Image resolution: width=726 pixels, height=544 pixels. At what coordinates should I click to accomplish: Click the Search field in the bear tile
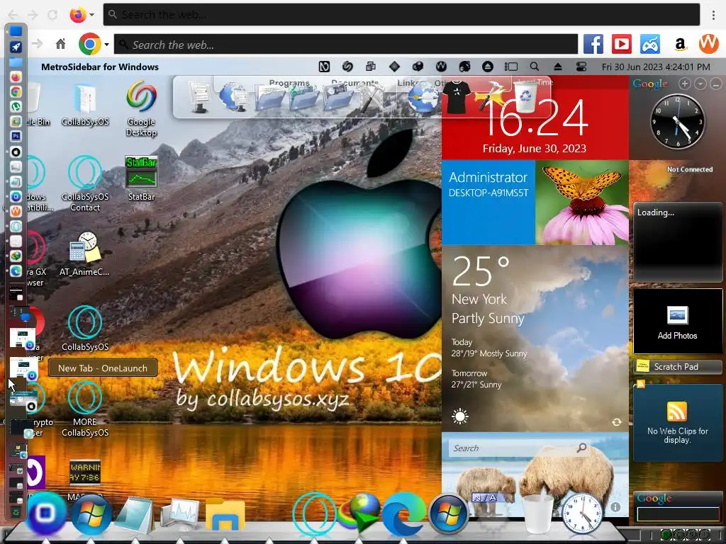tap(518, 448)
